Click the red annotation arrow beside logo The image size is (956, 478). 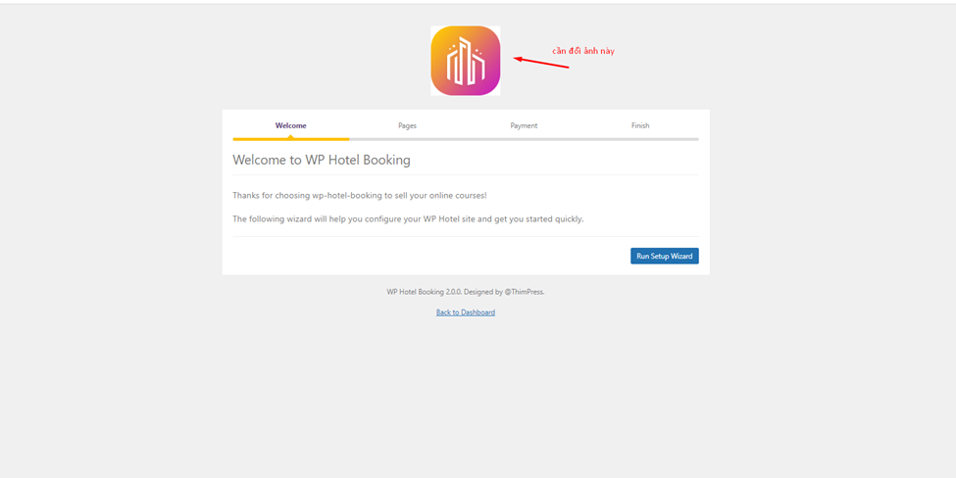[x=541, y=62]
